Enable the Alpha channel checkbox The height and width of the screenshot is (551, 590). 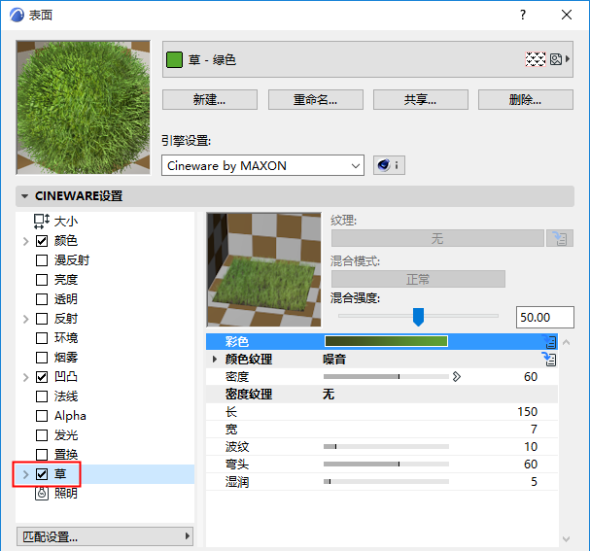[42, 416]
